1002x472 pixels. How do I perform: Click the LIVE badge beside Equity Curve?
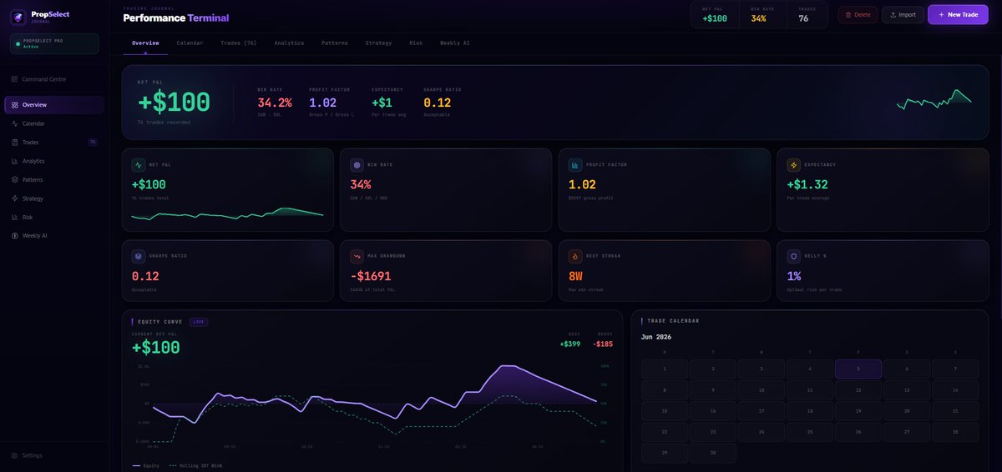pos(199,321)
